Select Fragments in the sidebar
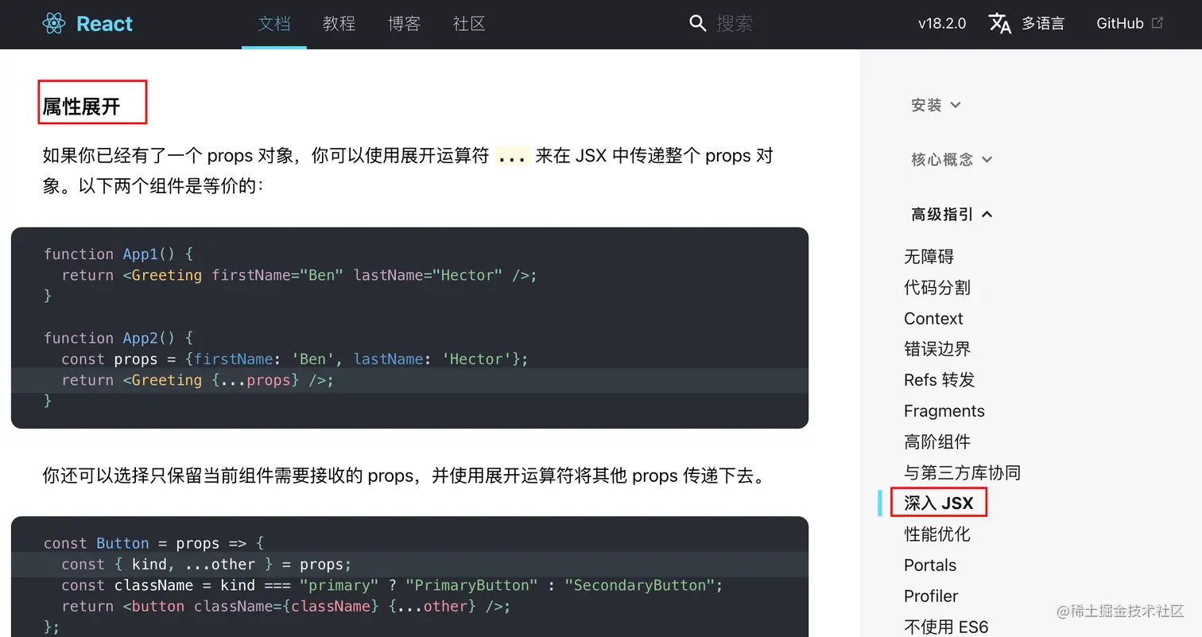Image resolution: width=1202 pixels, height=637 pixels. 944,411
